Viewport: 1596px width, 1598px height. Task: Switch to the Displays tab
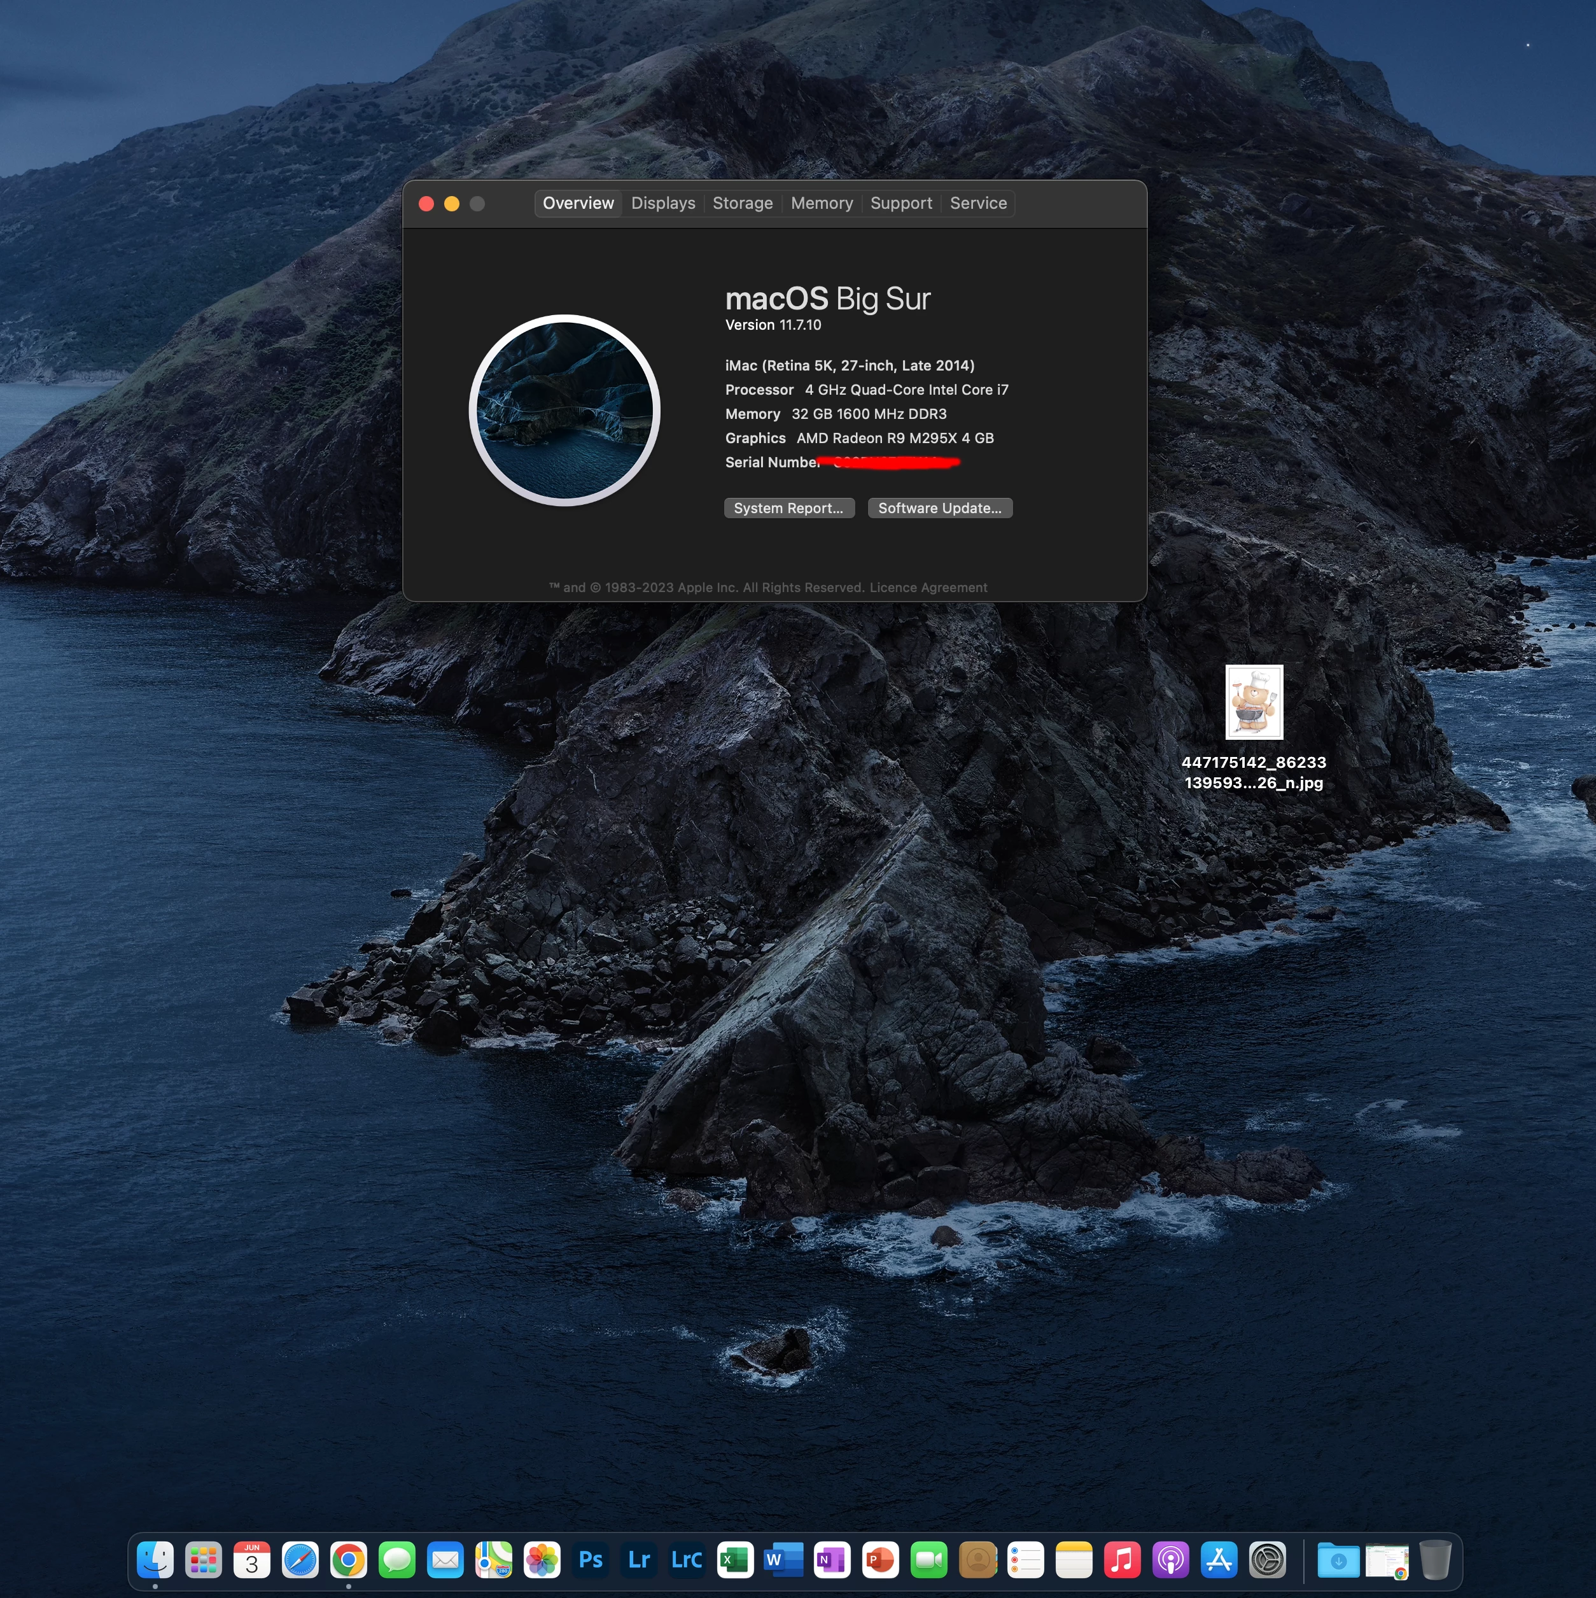662,204
